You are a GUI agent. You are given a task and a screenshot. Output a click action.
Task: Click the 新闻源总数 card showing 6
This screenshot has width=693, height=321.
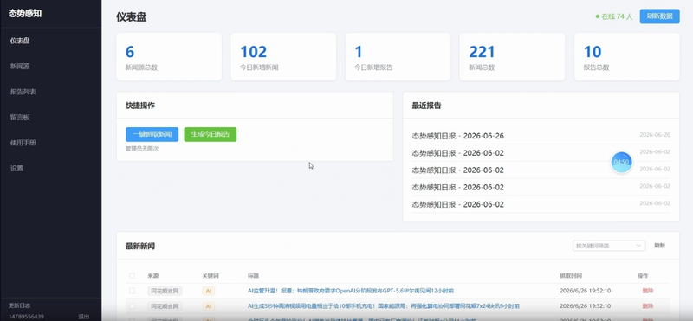click(x=169, y=56)
